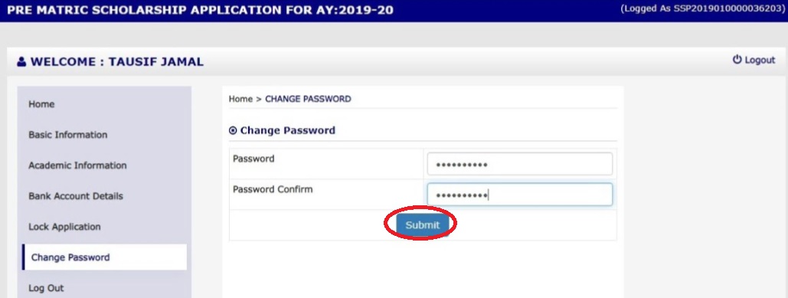Click the Password Confirm label
The width and height of the screenshot is (788, 298).
(x=273, y=189)
